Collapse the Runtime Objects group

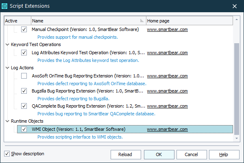[x=8, y=121]
